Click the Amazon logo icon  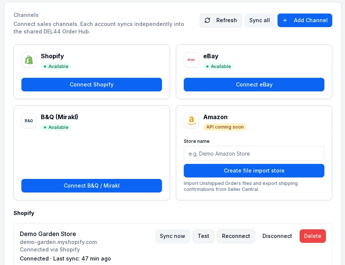[x=191, y=121]
